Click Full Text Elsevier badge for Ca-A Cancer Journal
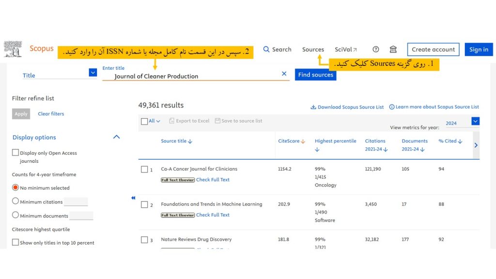This screenshot has height=279, width=496. click(178, 180)
